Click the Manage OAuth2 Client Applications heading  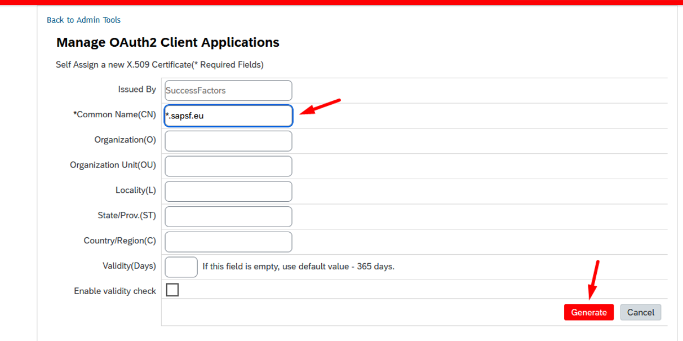point(168,42)
